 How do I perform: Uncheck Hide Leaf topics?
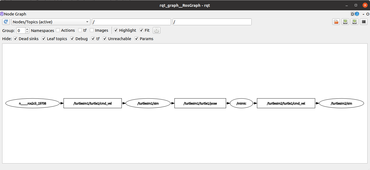click(44, 39)
